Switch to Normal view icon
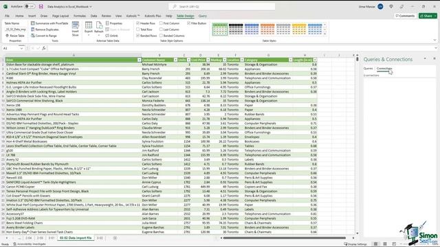 (x=375, y=244)
